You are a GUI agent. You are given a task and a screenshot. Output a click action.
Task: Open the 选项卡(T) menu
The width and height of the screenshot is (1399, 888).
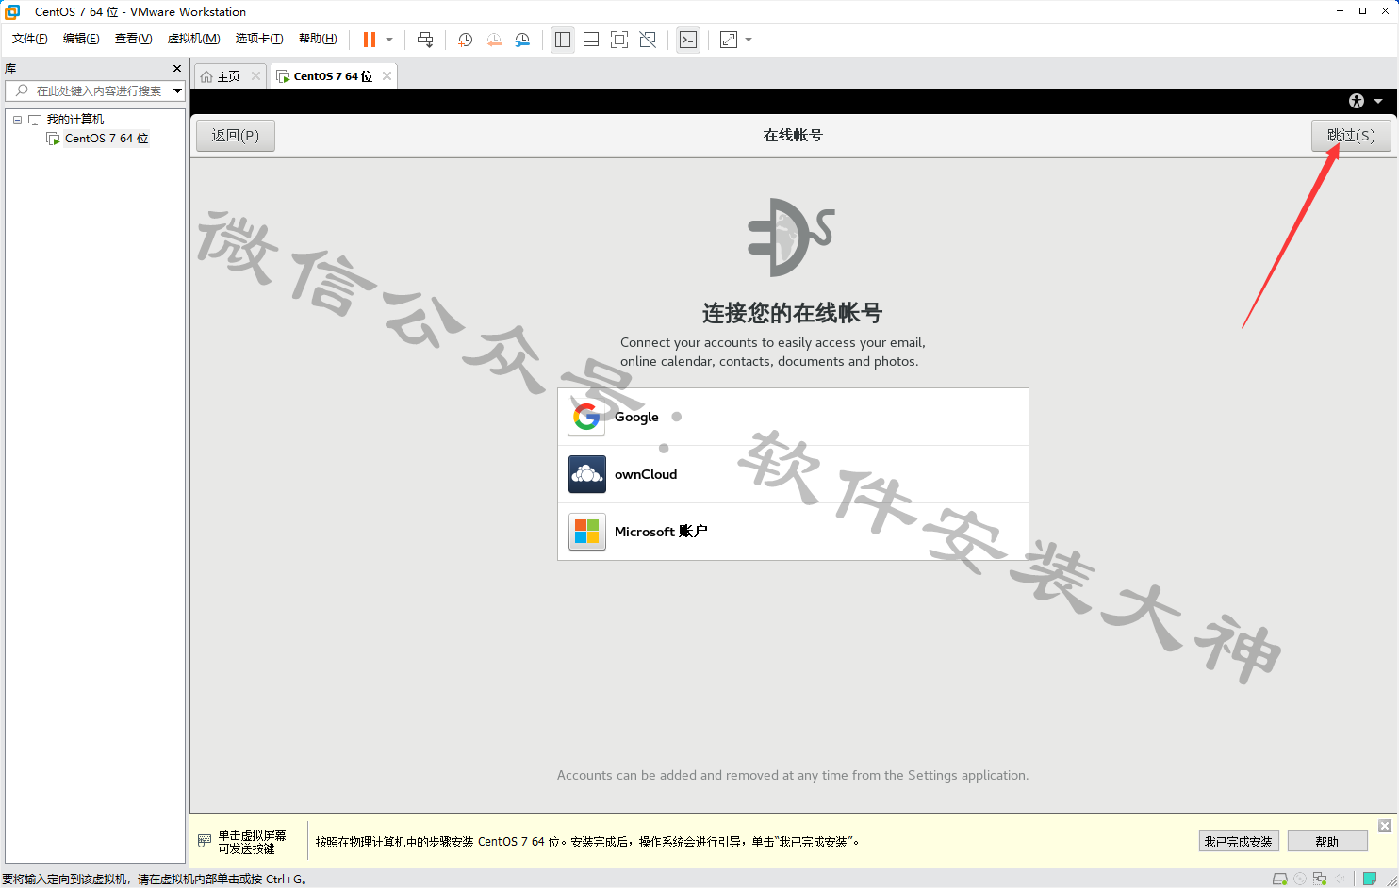[259, 39]
